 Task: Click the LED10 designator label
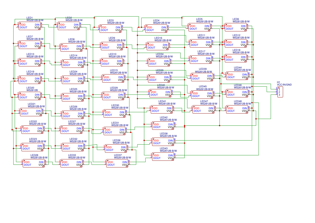(113, 54)
